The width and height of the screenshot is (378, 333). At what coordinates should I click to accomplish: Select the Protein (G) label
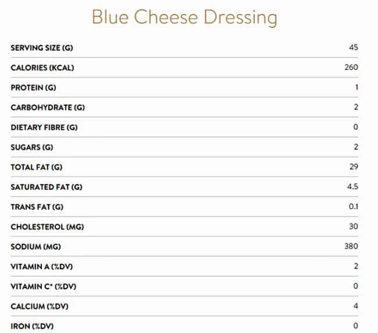click(33, 87)
